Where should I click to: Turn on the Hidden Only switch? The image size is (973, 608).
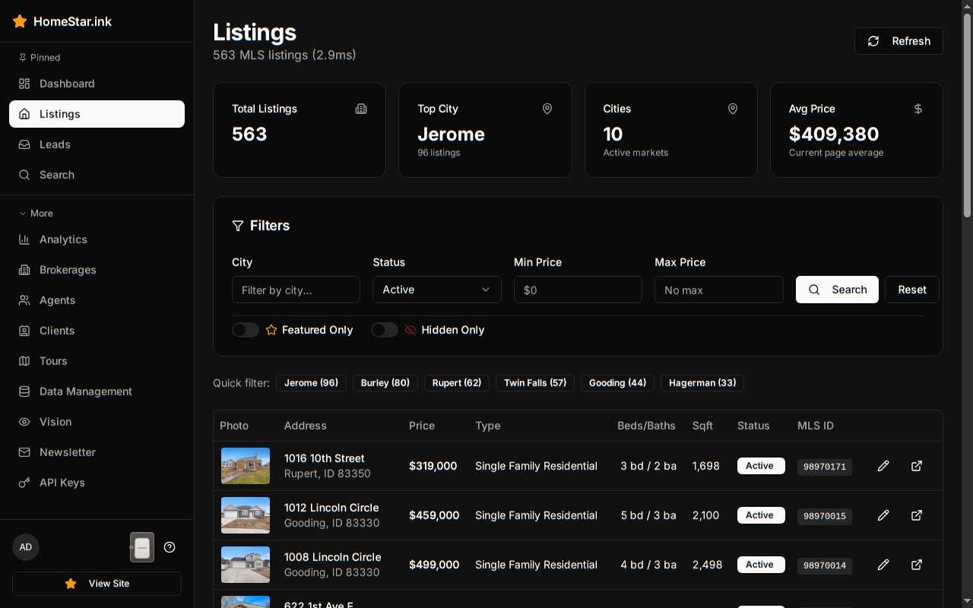pos(385,330)
